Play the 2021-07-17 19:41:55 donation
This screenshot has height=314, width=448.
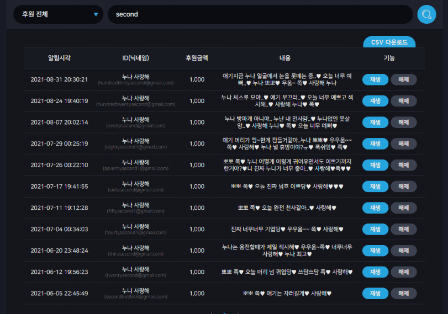(375, 187)
